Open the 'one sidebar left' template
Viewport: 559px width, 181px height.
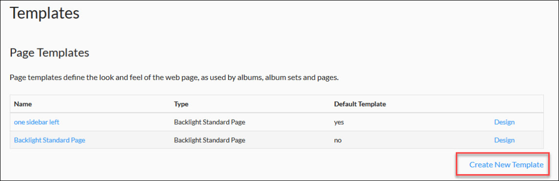pyautogui.click(x=37, y=122)
